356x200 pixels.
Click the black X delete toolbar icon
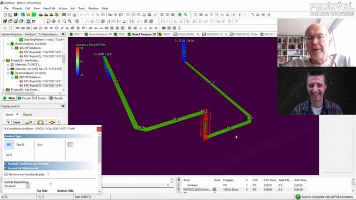[116, 14]
